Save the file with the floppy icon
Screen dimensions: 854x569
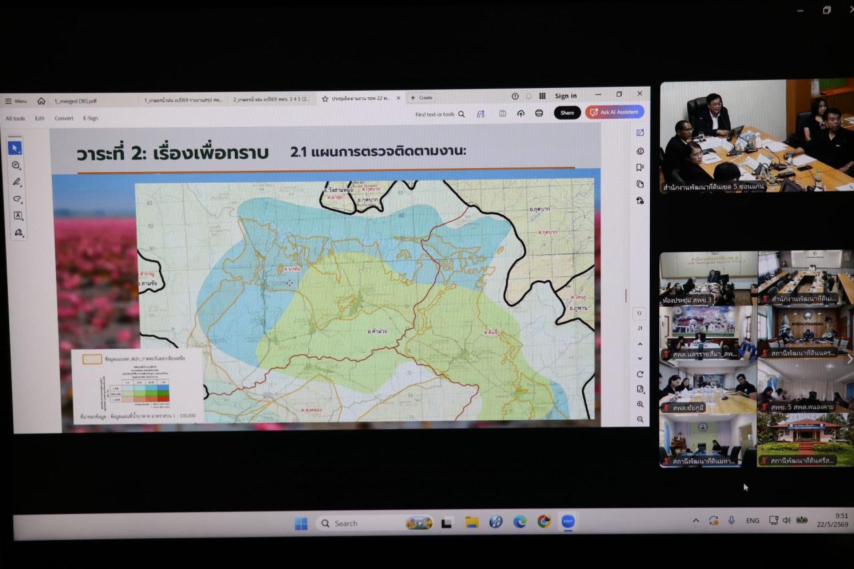[x=502, y=113]
